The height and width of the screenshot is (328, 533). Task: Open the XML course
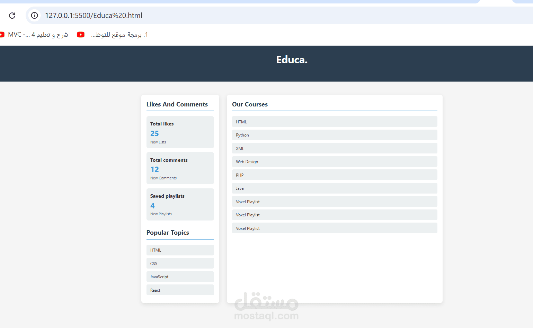[x=335, y=148]
